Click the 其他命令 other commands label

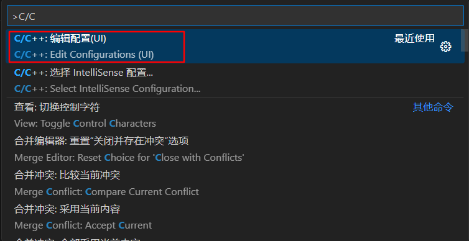tap(433, 107)
